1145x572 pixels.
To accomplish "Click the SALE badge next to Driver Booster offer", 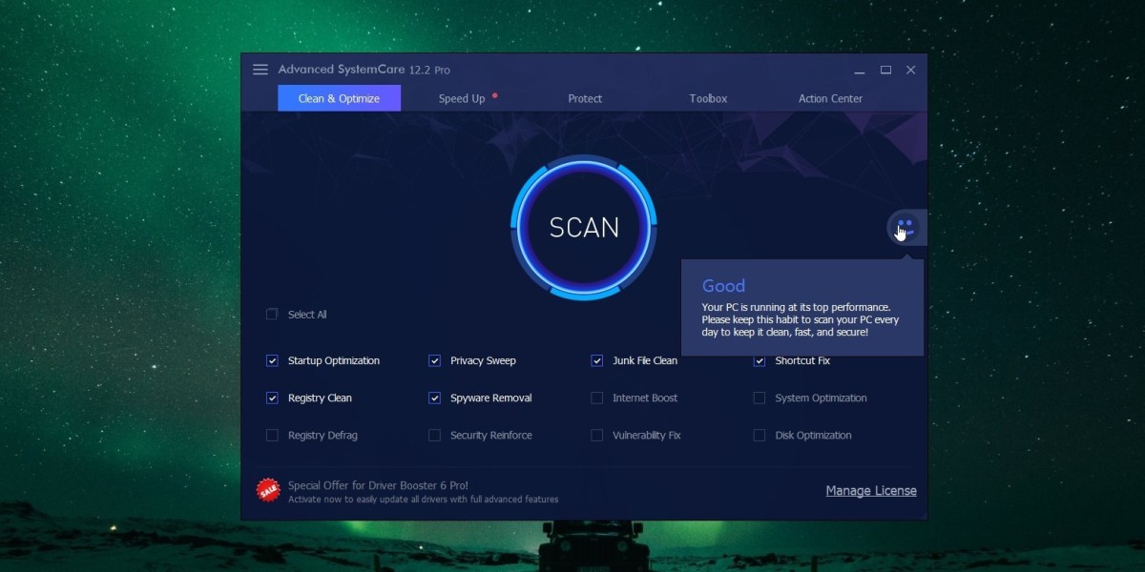I will click(267, 490).
